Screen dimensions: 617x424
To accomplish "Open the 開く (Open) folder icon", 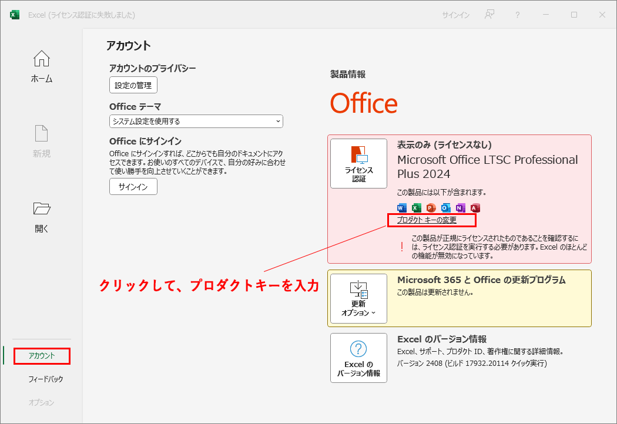I will (x=42, y=208).
